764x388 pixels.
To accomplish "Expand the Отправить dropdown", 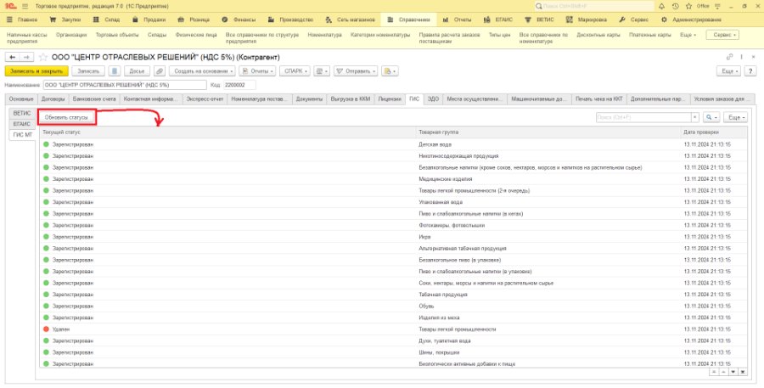I will coord(356,71).
